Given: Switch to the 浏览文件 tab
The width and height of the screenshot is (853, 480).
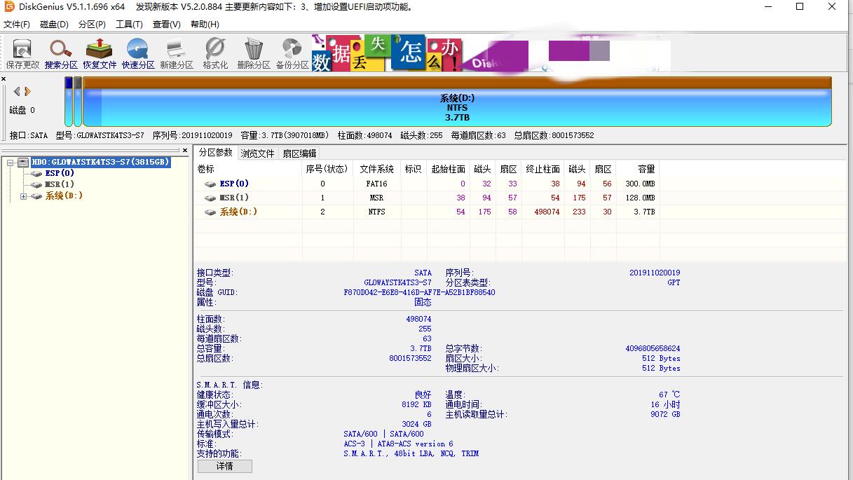Looking at the screenshot, I should [259, 153].
